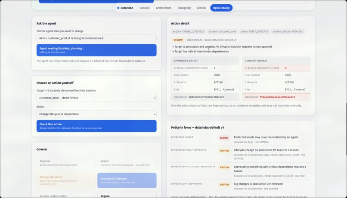Image resolution: width=347 pixels, height=198 pixels.
Task: Click the Revoke authorization button
Action: click(x=66, y=195)
